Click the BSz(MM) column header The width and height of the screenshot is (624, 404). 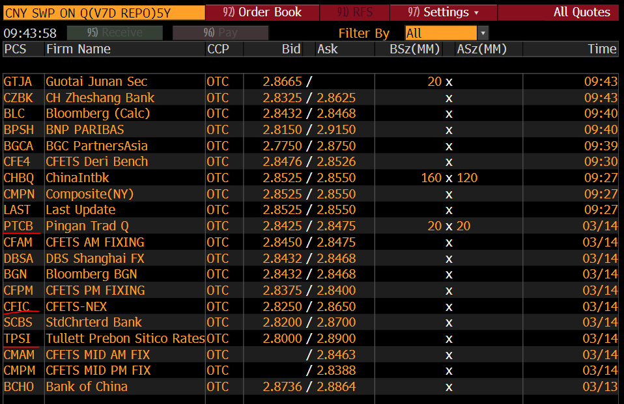[415, 49]
